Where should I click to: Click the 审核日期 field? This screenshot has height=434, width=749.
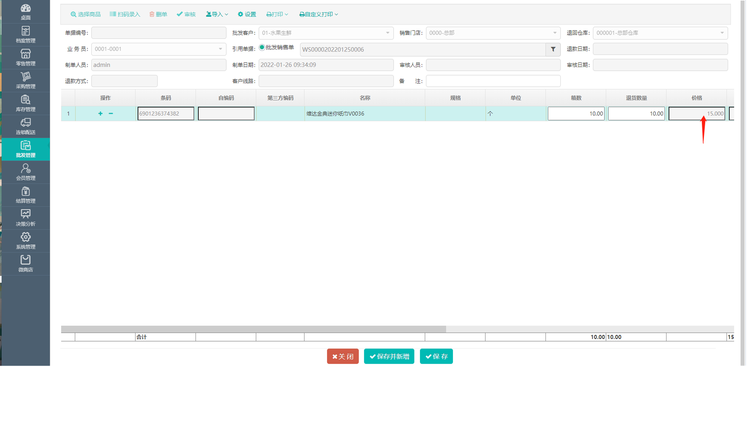click(660, 65)
